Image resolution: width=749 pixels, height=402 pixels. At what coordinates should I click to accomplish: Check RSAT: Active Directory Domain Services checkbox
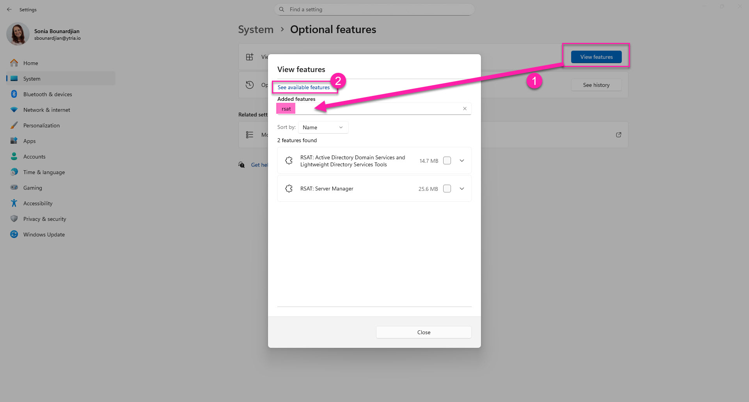(447, 160)
